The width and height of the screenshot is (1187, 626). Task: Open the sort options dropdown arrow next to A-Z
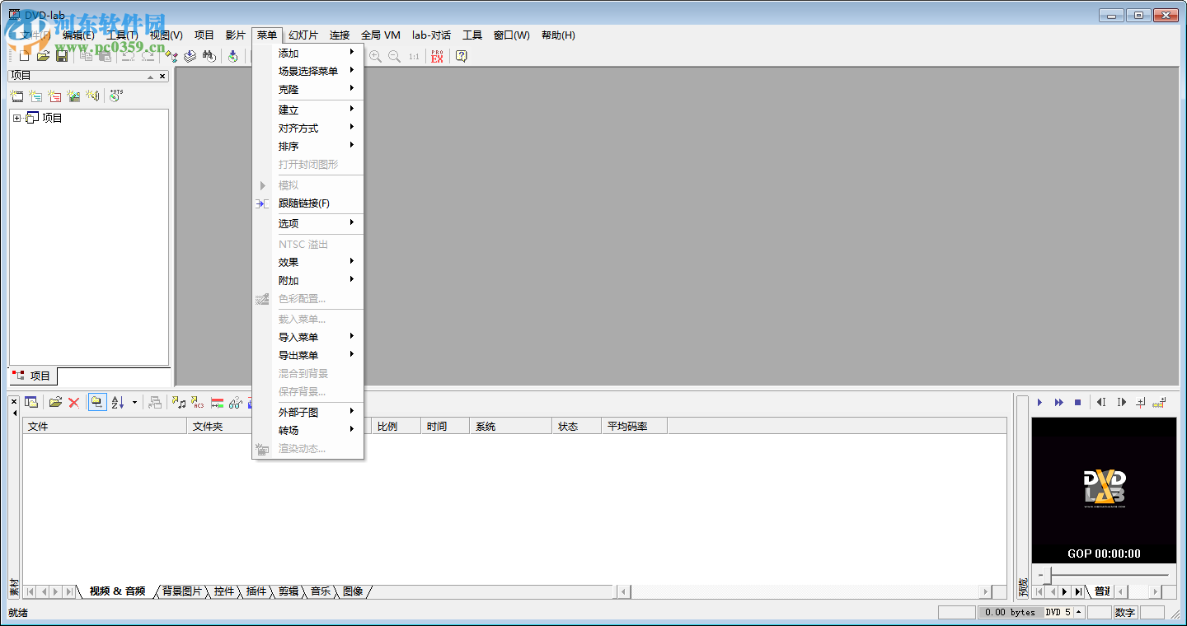click(135, 403)
